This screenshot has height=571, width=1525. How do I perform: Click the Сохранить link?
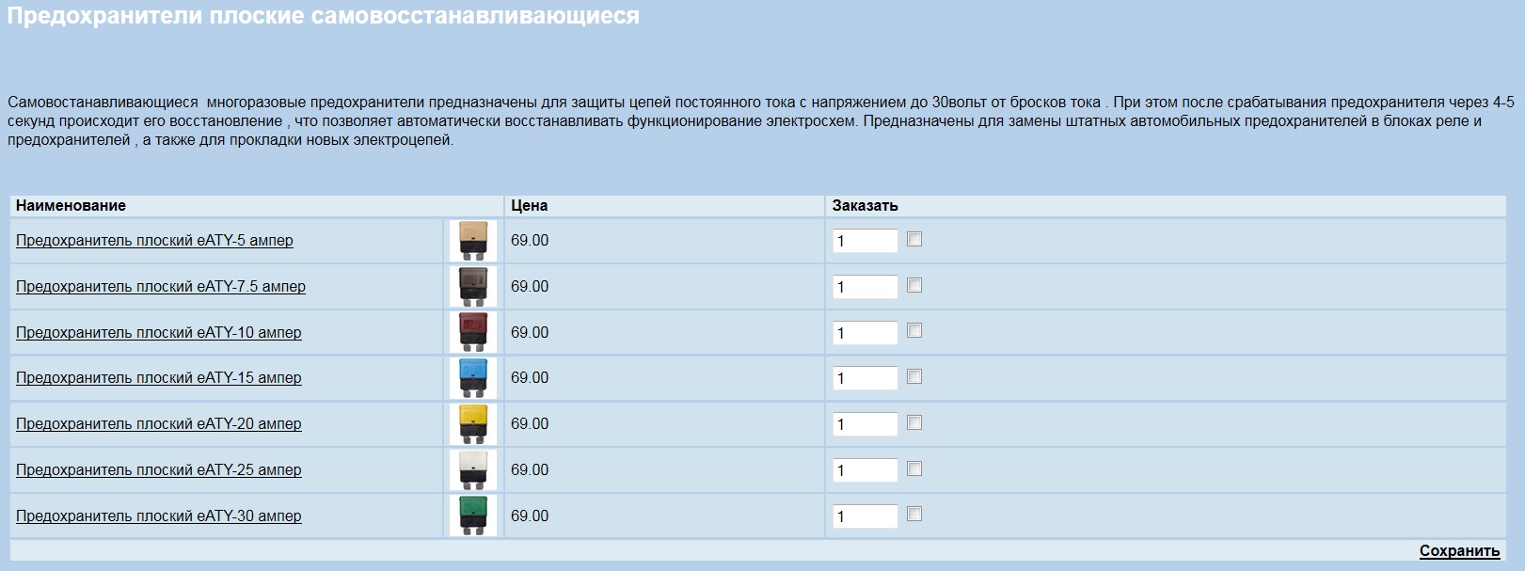1459,551
